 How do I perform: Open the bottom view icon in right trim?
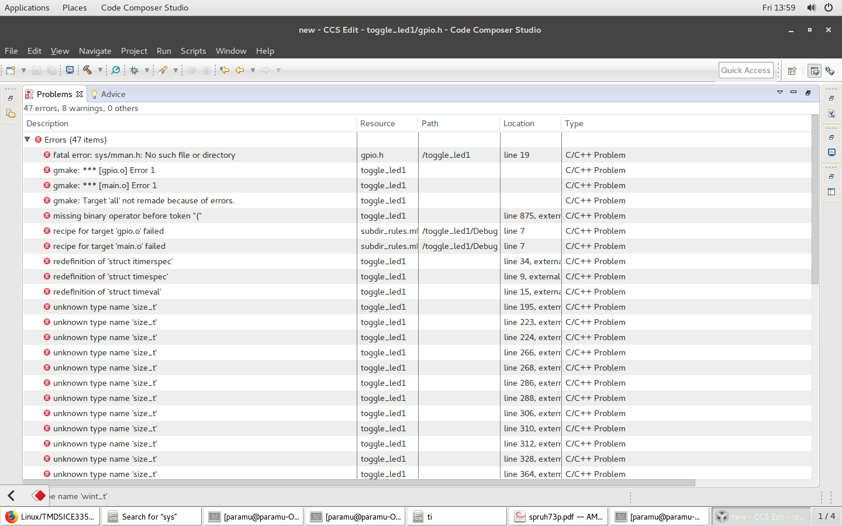point(831,192)
